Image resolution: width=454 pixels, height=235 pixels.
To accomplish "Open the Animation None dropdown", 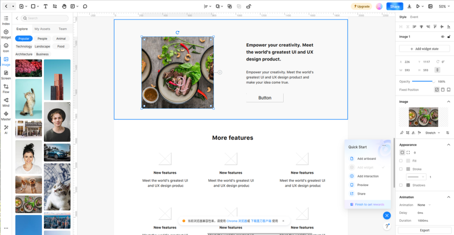I will coord(424,205).
